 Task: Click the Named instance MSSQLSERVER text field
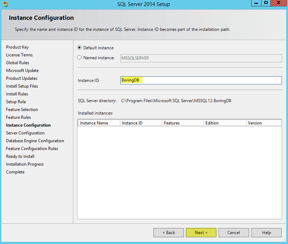tap(201, 58)
